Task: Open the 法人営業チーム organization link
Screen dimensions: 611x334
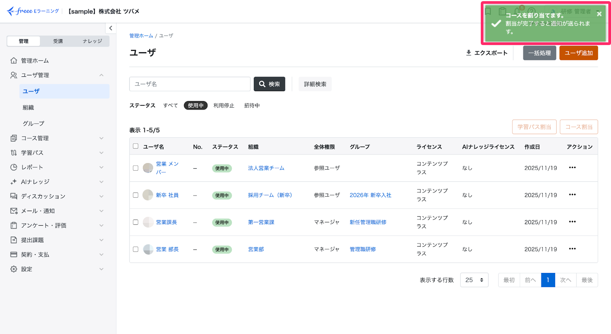Action: (266, 168)
